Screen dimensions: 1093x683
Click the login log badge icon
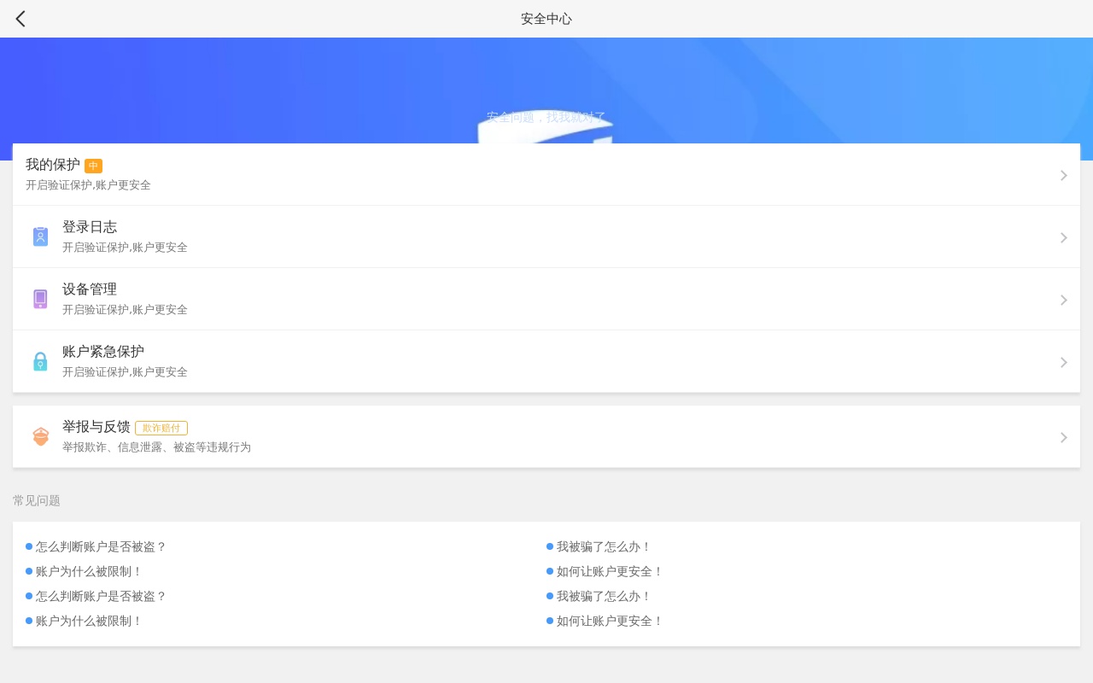click(40, 237)
